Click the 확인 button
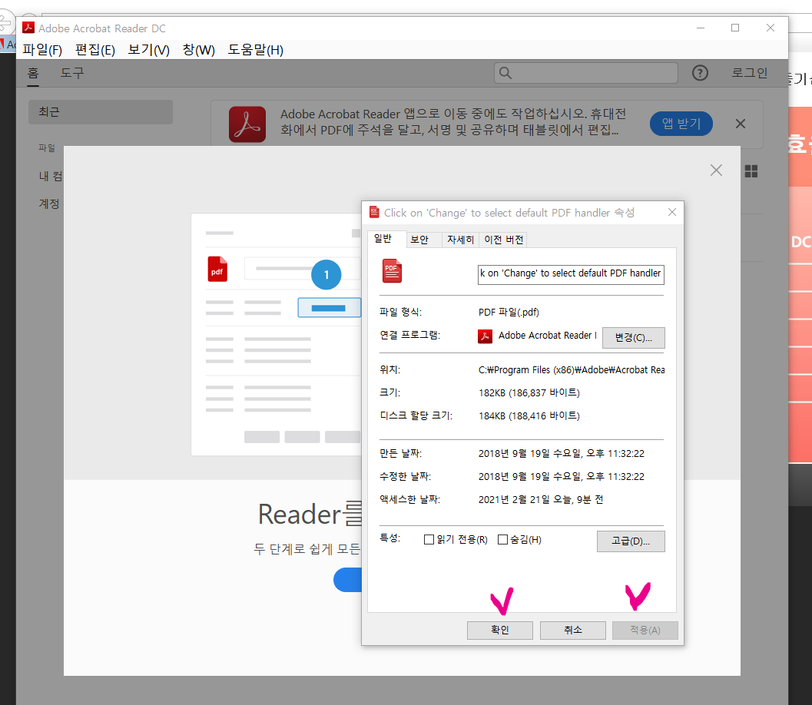Image resolution: width=812 pixels, height=705 pixels. click(x=500, y=630)
